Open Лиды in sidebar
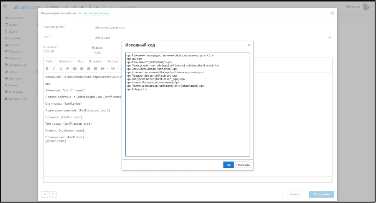The image size is (376, 203). coord(11,72)
